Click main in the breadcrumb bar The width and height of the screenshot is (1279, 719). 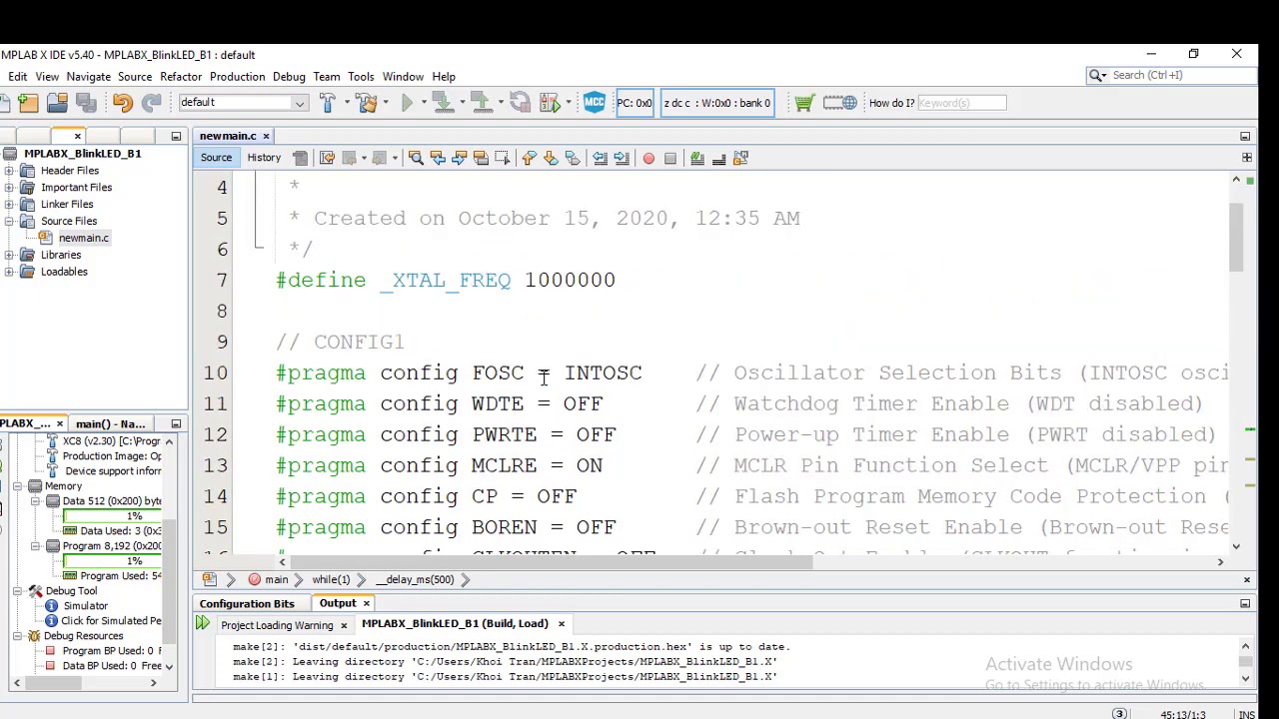pyautogui.click(x=276, y=580)
